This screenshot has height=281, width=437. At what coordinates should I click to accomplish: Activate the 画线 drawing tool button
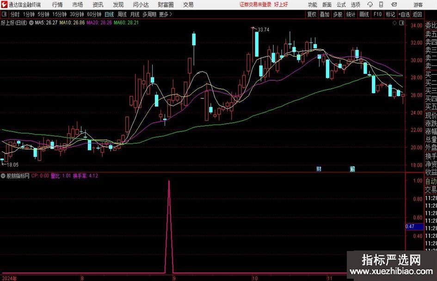pyautogui.click(x=364, y=14)
